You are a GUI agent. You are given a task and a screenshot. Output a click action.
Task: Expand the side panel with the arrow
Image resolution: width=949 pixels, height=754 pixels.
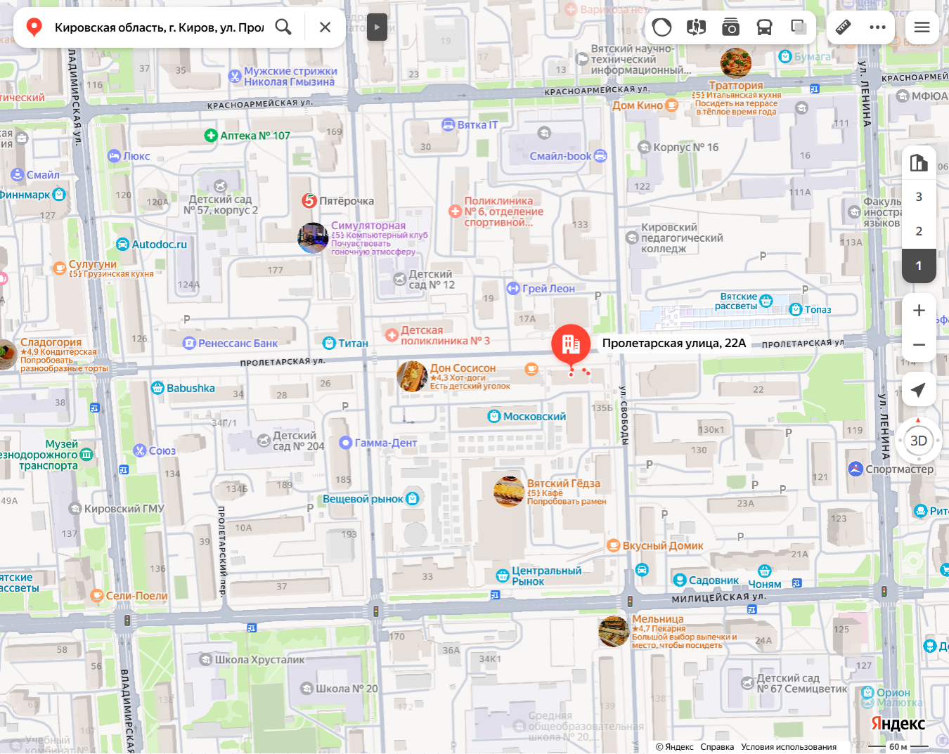point(377,27)
